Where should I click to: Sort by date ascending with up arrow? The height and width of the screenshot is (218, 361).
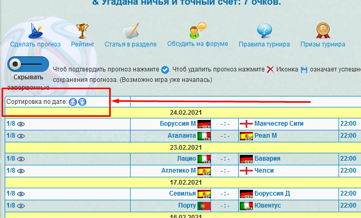(73, 102)
